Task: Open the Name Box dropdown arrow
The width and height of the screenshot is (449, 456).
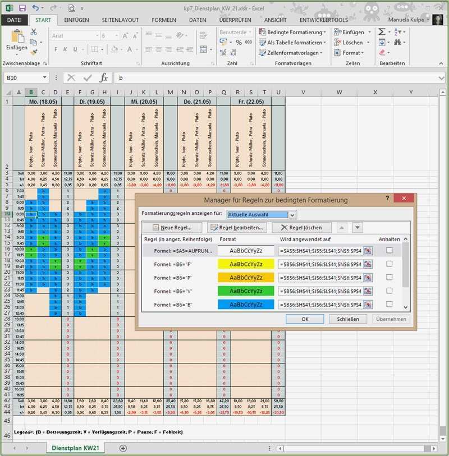Action: 45,78
